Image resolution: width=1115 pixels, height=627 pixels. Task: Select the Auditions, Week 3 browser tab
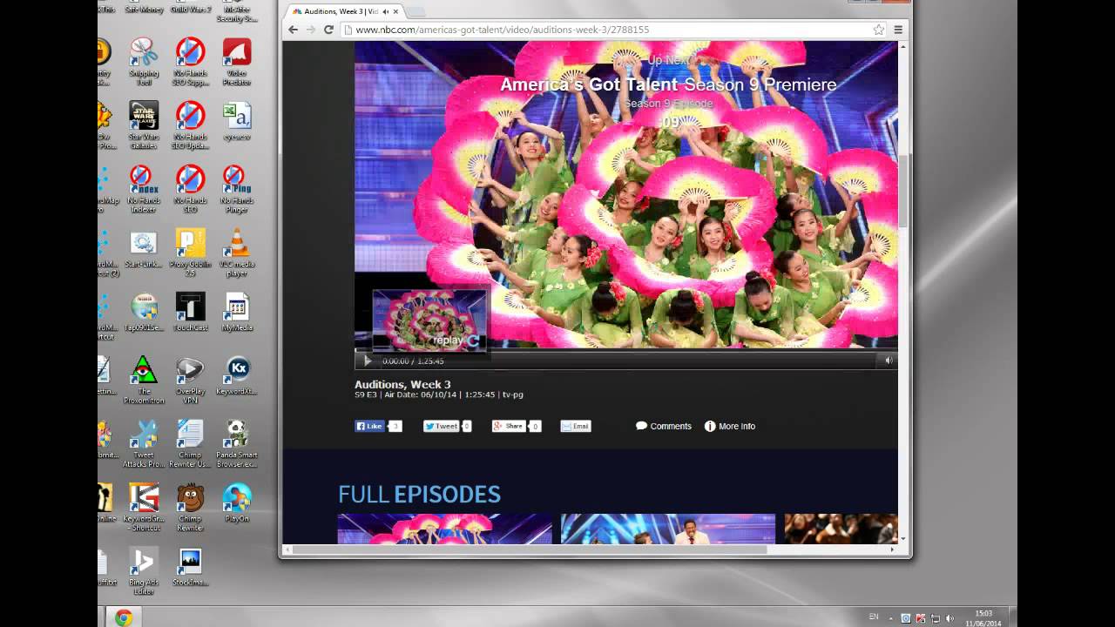pos(343,11)
